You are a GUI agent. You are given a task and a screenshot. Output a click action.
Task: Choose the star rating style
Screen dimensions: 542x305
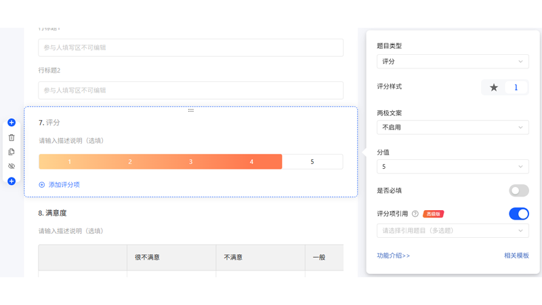point(494,87)
